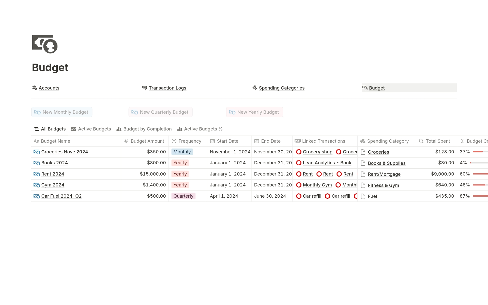The image size is (488, 305).
Task: Click the red circle beside Lean Analytics
Action: coord(299,163)
